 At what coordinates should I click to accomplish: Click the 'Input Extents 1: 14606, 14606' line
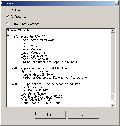[x=41, y=103]
